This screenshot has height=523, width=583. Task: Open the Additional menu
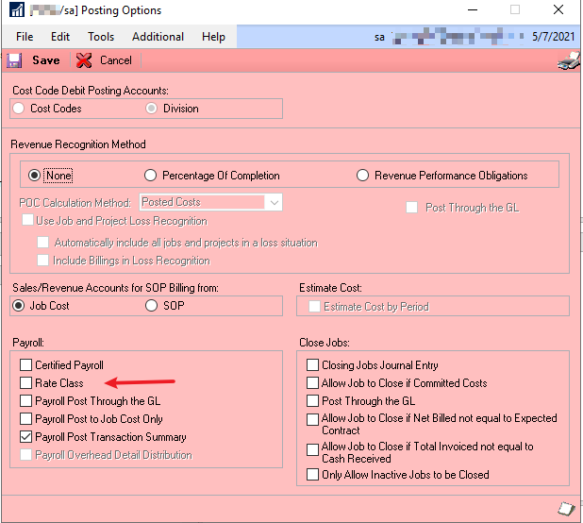[158, 37]
